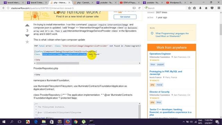
Task: Open the downloads arrow icon
Action: (x=200, y=8)
